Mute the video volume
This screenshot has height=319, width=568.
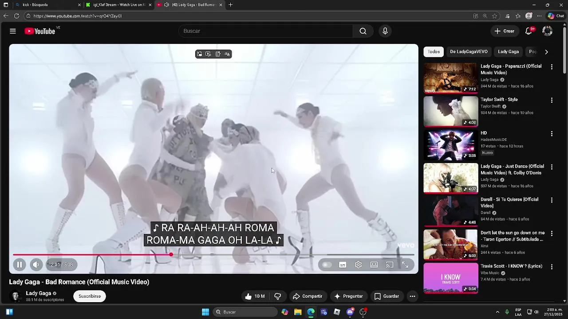(36, 265)
